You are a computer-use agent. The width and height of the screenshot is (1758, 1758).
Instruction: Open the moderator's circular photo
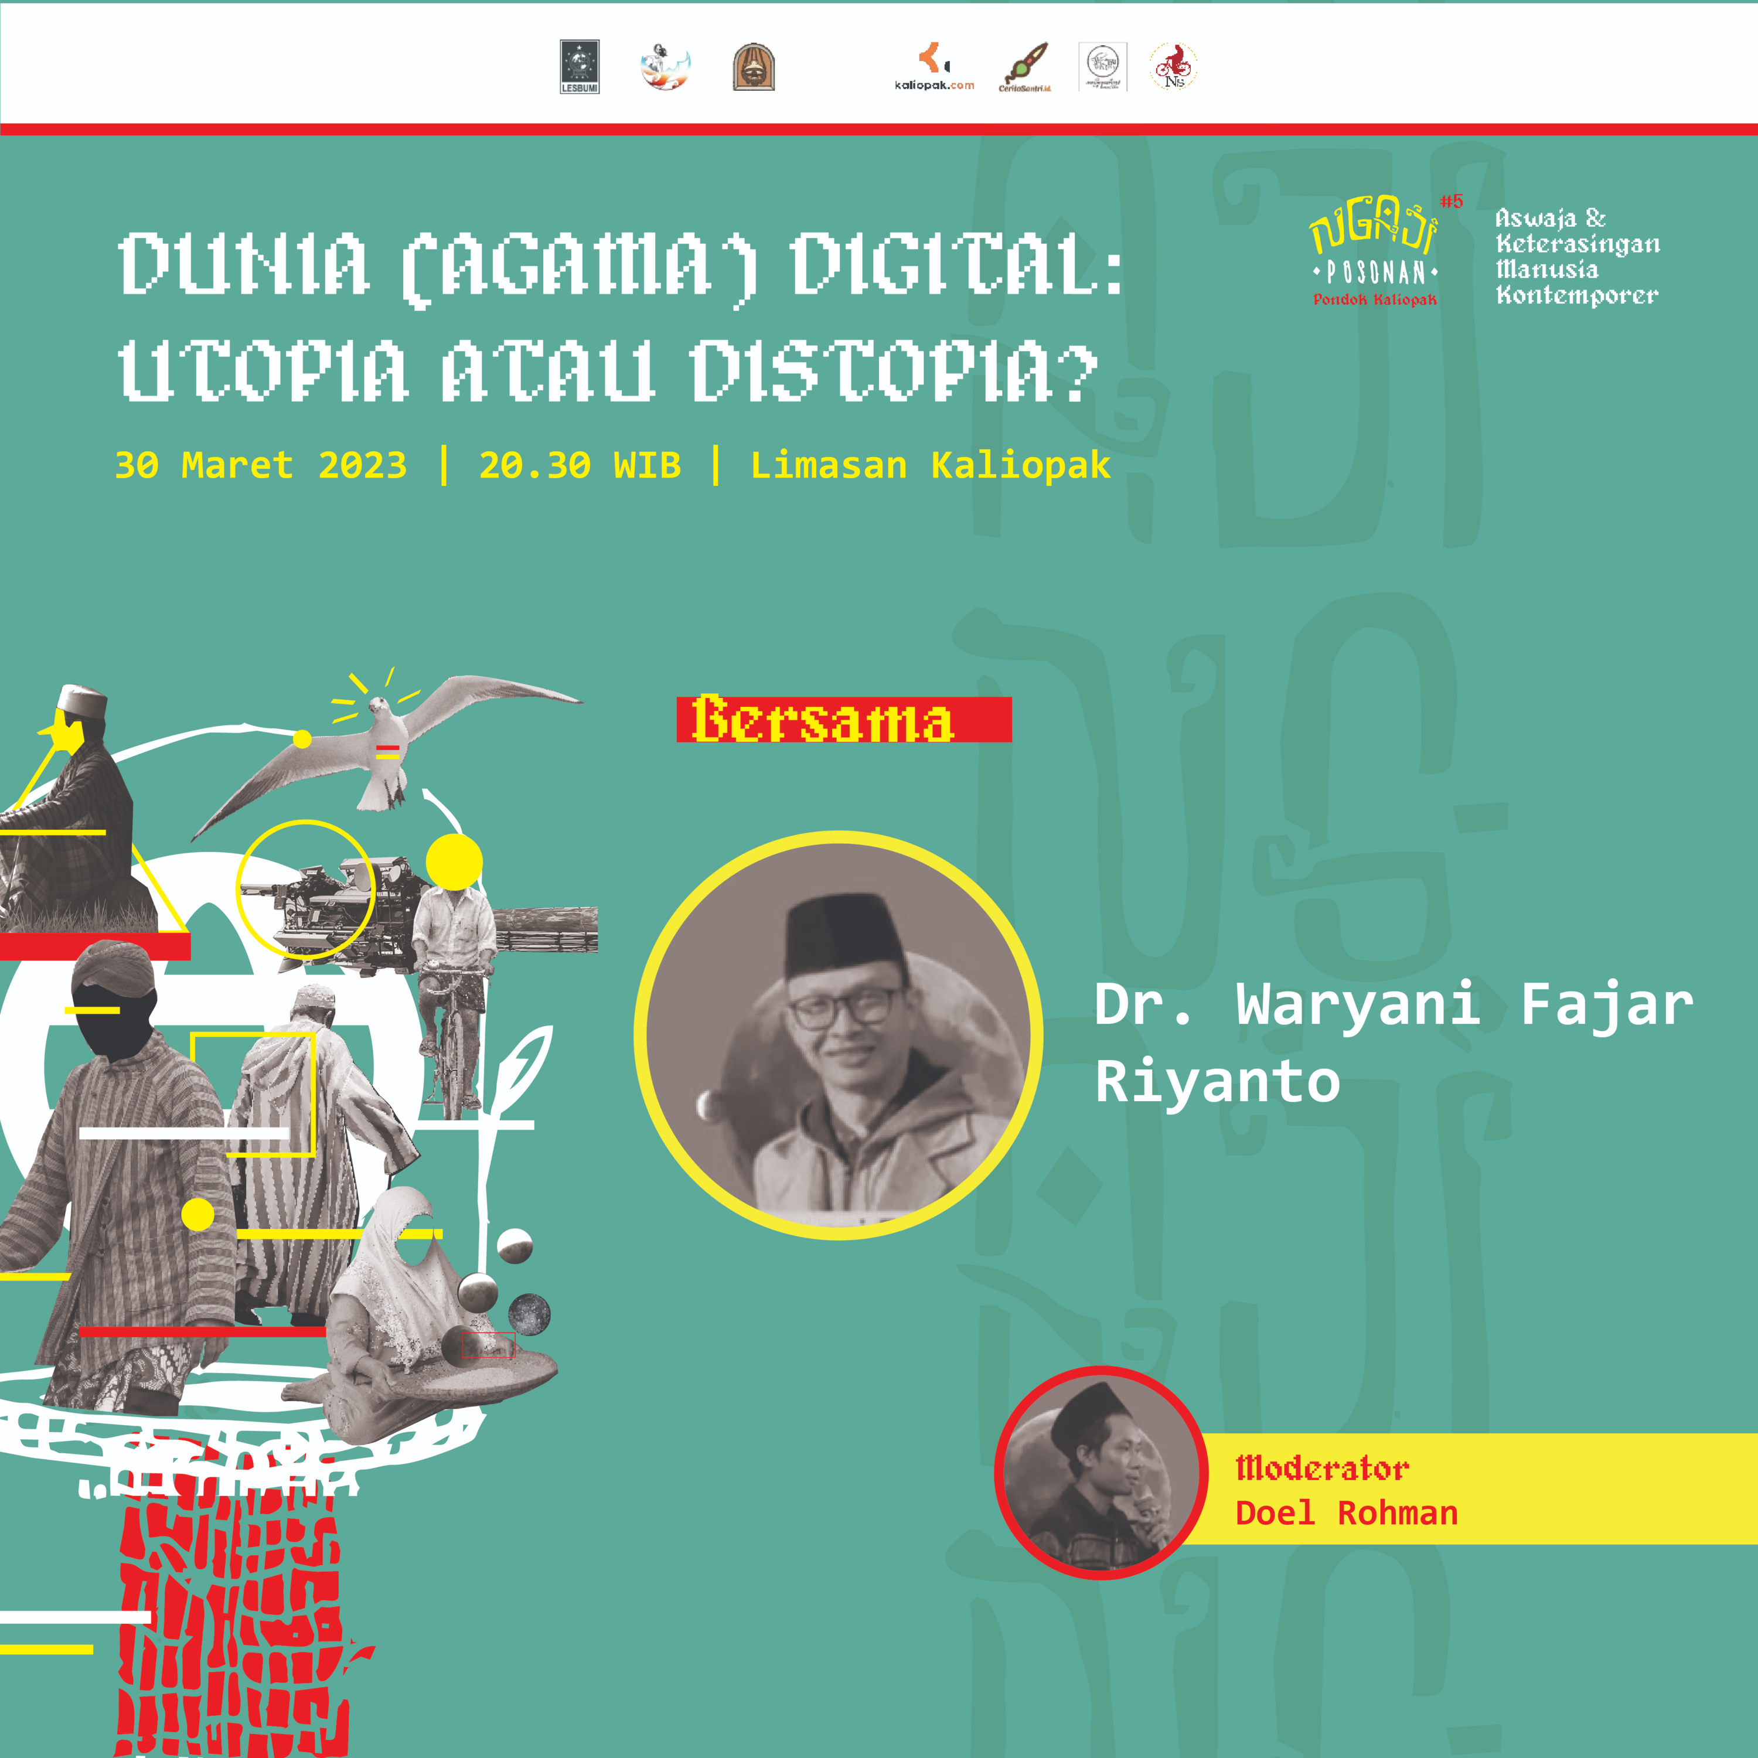(x=1100, y=1472)
